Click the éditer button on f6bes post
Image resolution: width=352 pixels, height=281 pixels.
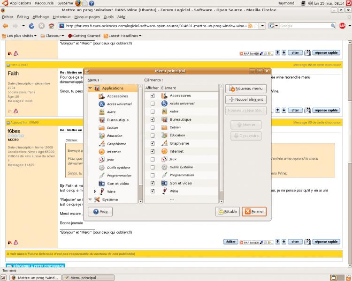coord(230,242)
